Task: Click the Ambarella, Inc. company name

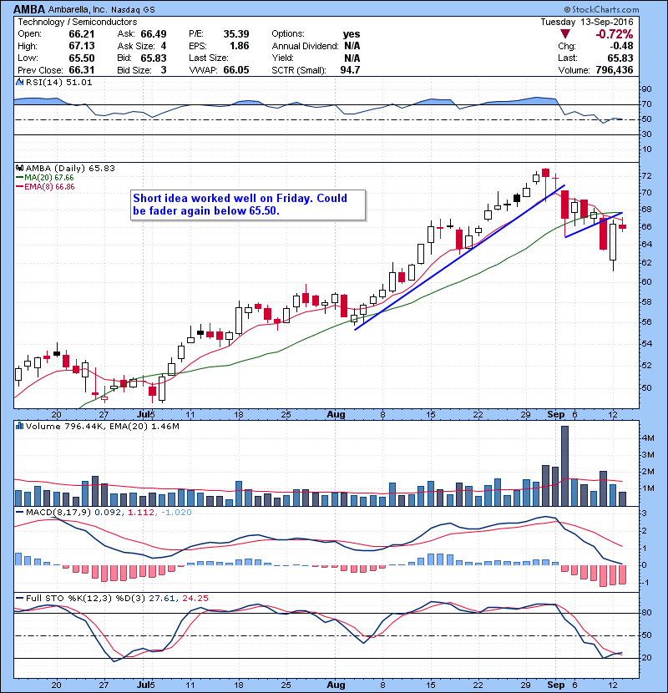Action: [x=78, y=9]
